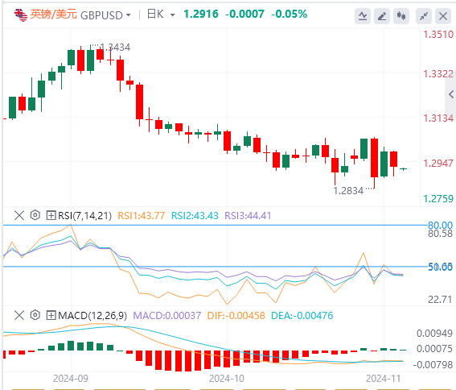Click the RSI3:44.41 value
456x390 pixels.
point(248,216)
